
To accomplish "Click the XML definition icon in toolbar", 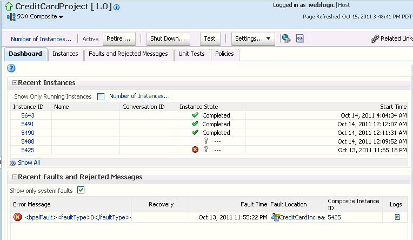I will (299, 38).
